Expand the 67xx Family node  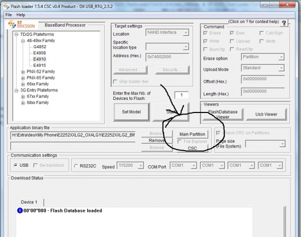coord(23,97)
